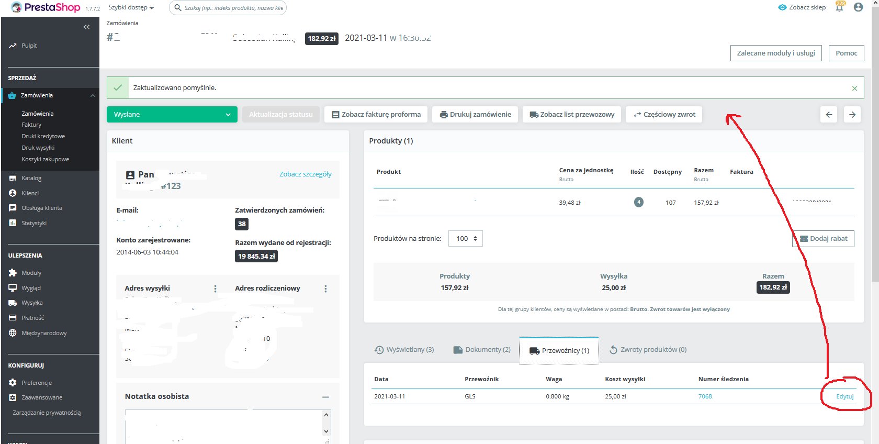The height and width of the screenshot is (444, 879).
Task: Click the search magnifier icon
Action: click(x=178, y=8)
